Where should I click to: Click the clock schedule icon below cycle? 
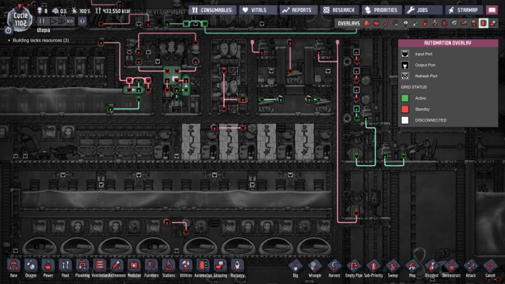(9, 30)
